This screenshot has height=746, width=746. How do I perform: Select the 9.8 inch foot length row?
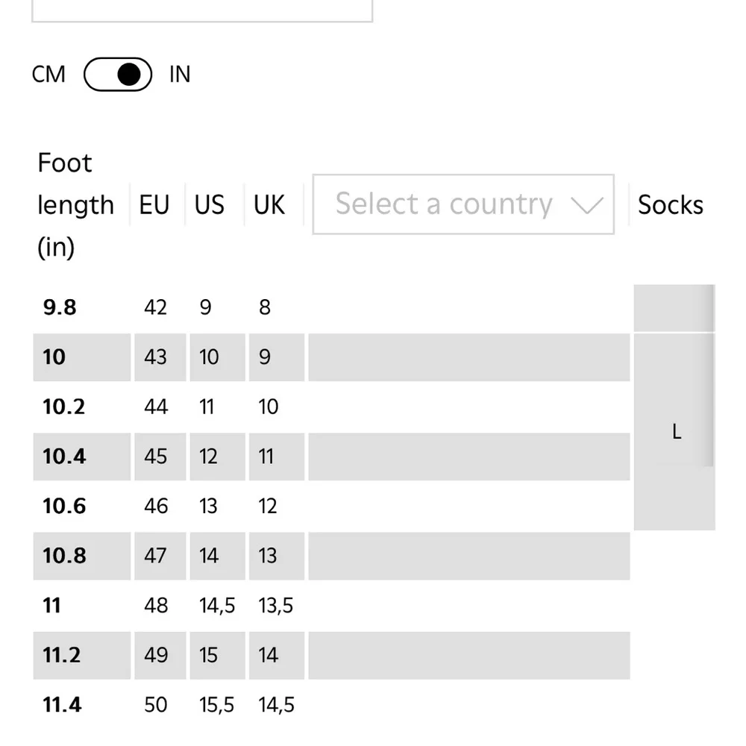[332, 307]
